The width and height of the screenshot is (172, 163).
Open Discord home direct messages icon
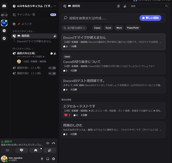[x=4, y=6]
